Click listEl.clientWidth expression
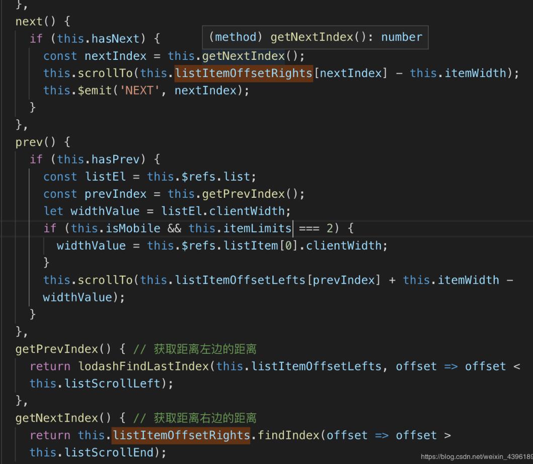 click(x=223, y=211)
